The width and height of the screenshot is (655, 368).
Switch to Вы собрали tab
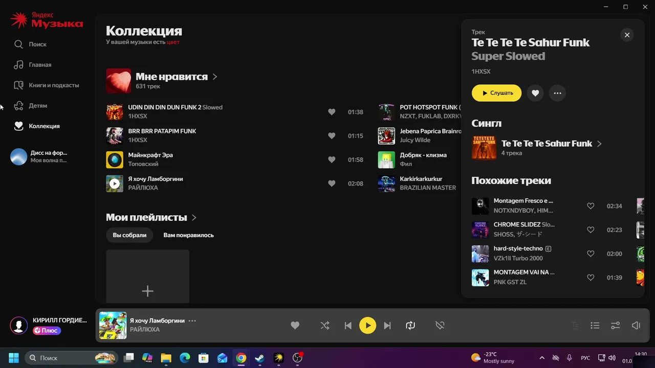129,235
